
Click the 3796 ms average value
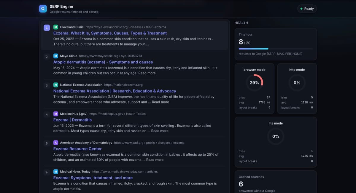pos(264,103)
